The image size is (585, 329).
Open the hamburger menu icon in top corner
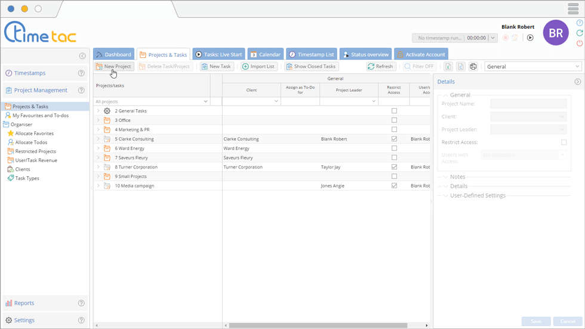573,8
